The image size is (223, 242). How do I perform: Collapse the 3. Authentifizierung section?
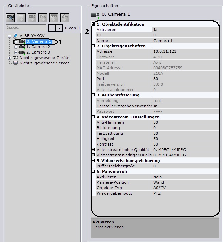tap(93, 95)
